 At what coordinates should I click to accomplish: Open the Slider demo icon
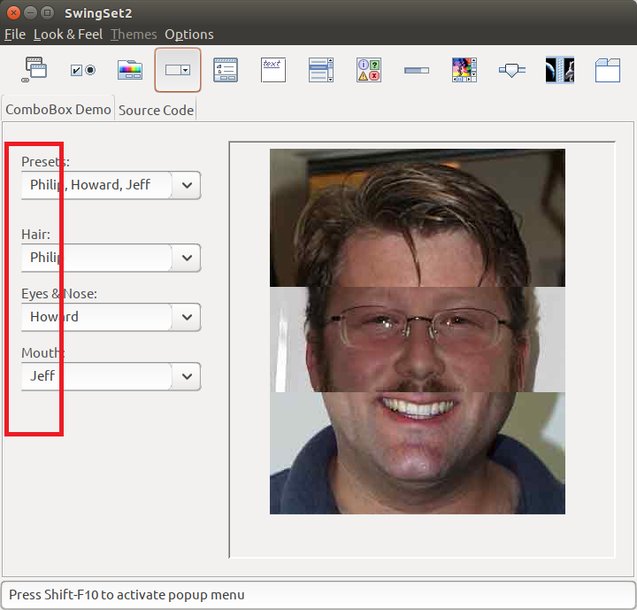pyautogui.click(x=512, y=70)
